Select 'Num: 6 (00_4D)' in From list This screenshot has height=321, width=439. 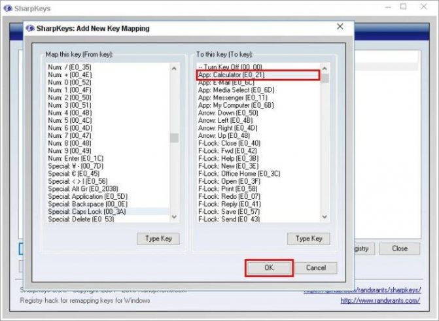108,128
